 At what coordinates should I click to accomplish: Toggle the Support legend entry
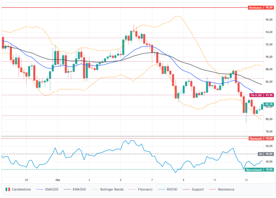click(x=193, y=189)
